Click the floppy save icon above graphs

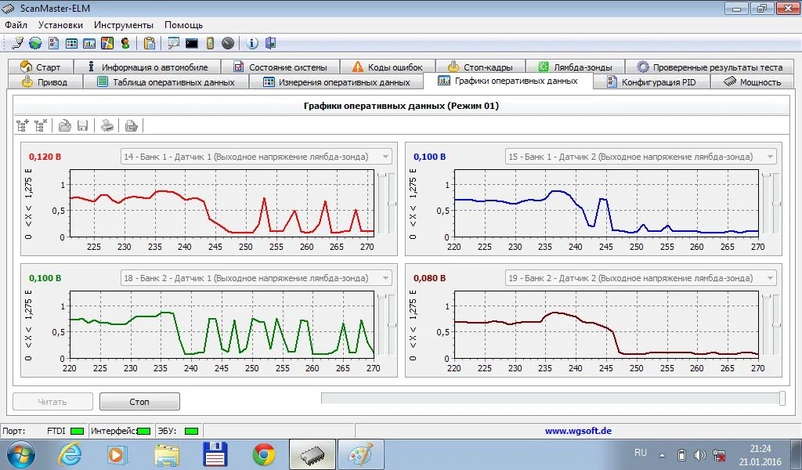tap(82, 125)
